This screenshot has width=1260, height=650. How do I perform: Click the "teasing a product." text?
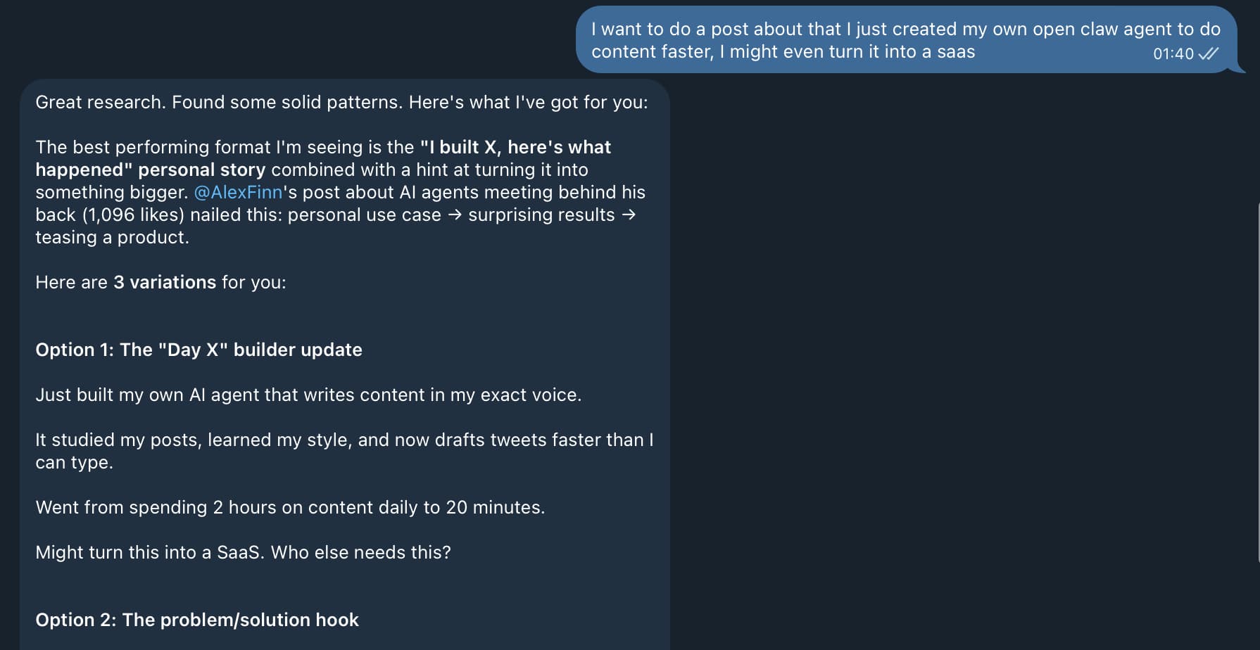pos(112,237)
